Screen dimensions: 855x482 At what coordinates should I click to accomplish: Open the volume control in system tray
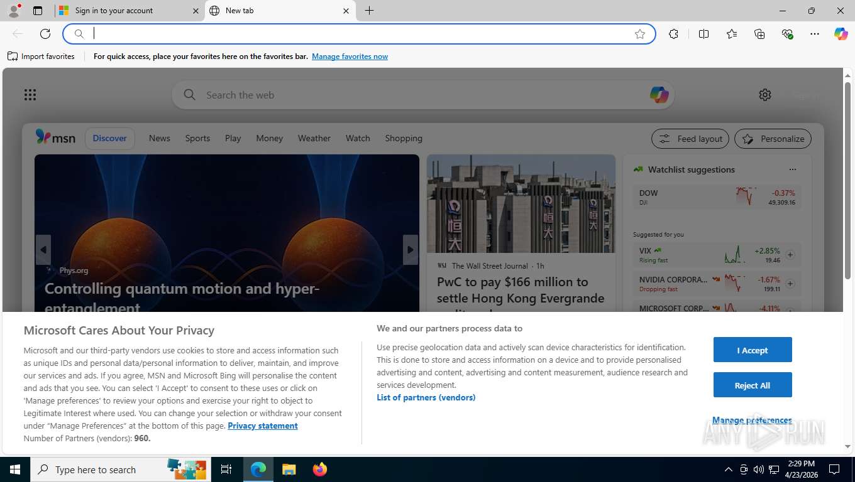coord(759,469)
